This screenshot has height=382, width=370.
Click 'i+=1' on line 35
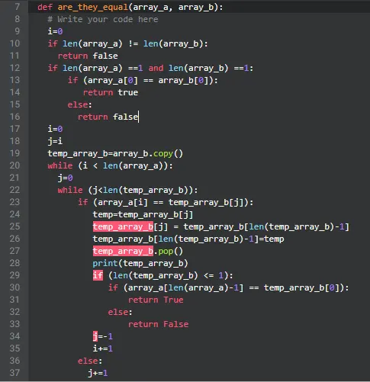pos(103,348)
